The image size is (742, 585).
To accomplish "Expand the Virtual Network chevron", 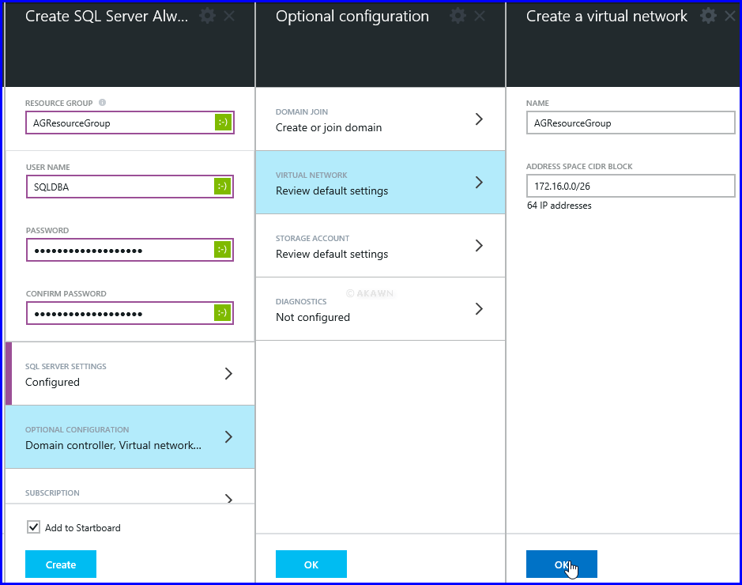I will click(479, 183).
